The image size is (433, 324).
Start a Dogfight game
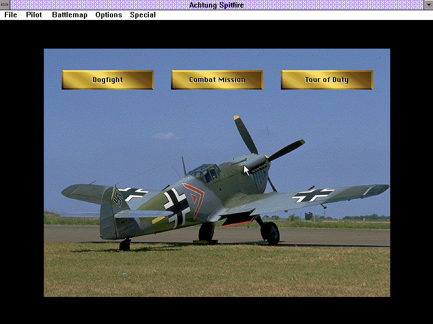108,80
